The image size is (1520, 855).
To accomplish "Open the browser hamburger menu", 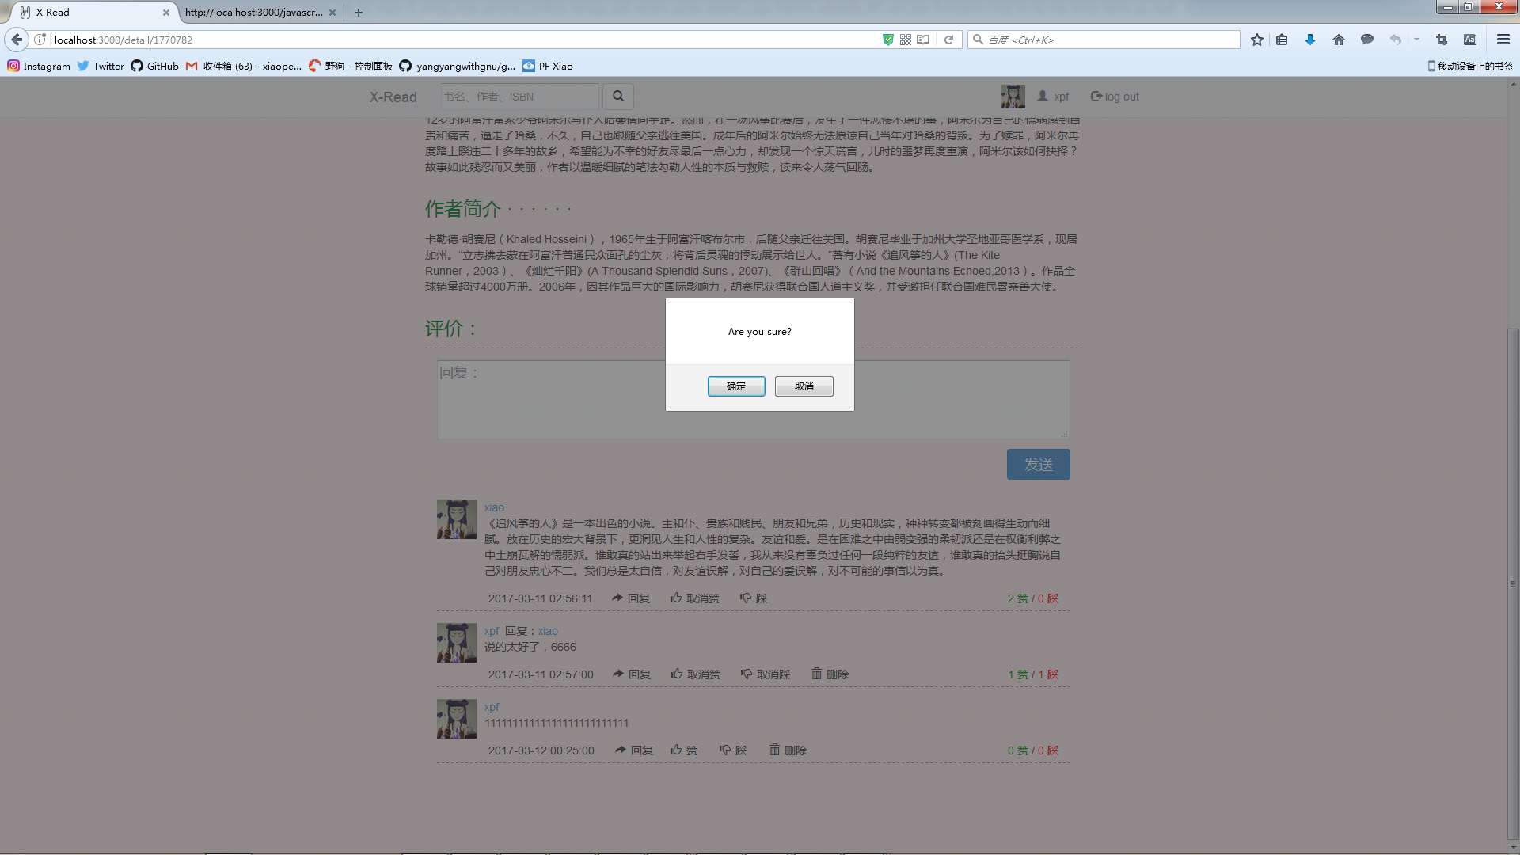I will tap(1503, 40).
